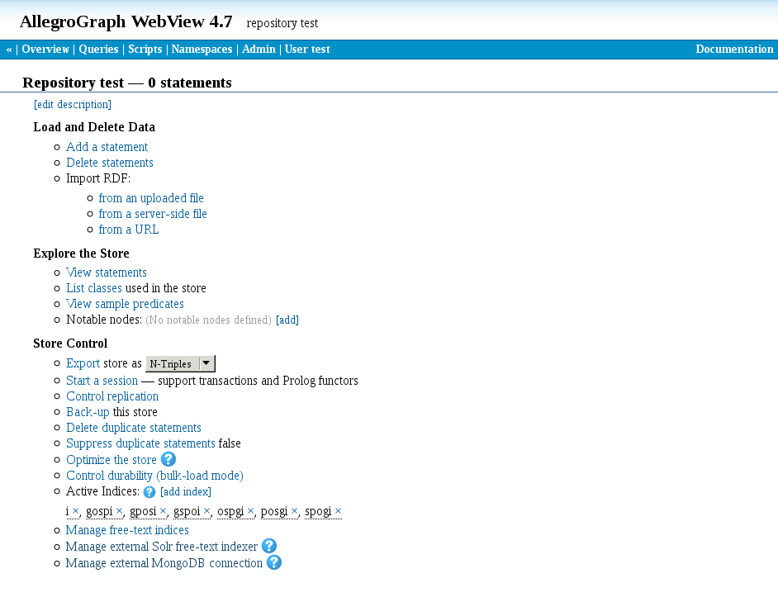Click the spogi index name
This screenshot has height=597, width=778.
(318, 512)
